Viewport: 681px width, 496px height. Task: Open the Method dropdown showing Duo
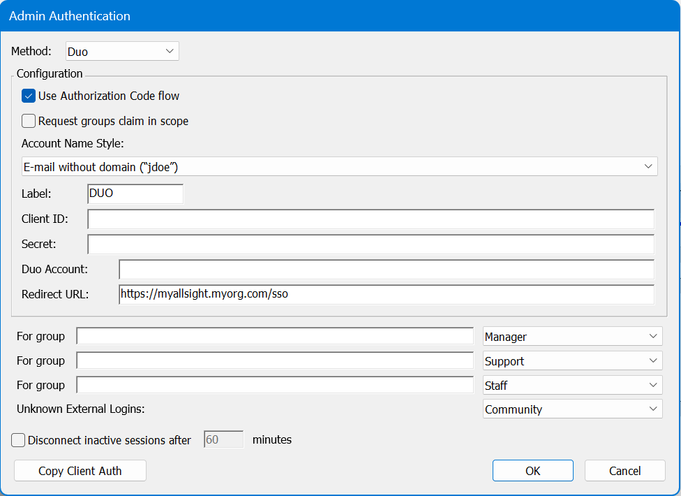pos(122,52)
